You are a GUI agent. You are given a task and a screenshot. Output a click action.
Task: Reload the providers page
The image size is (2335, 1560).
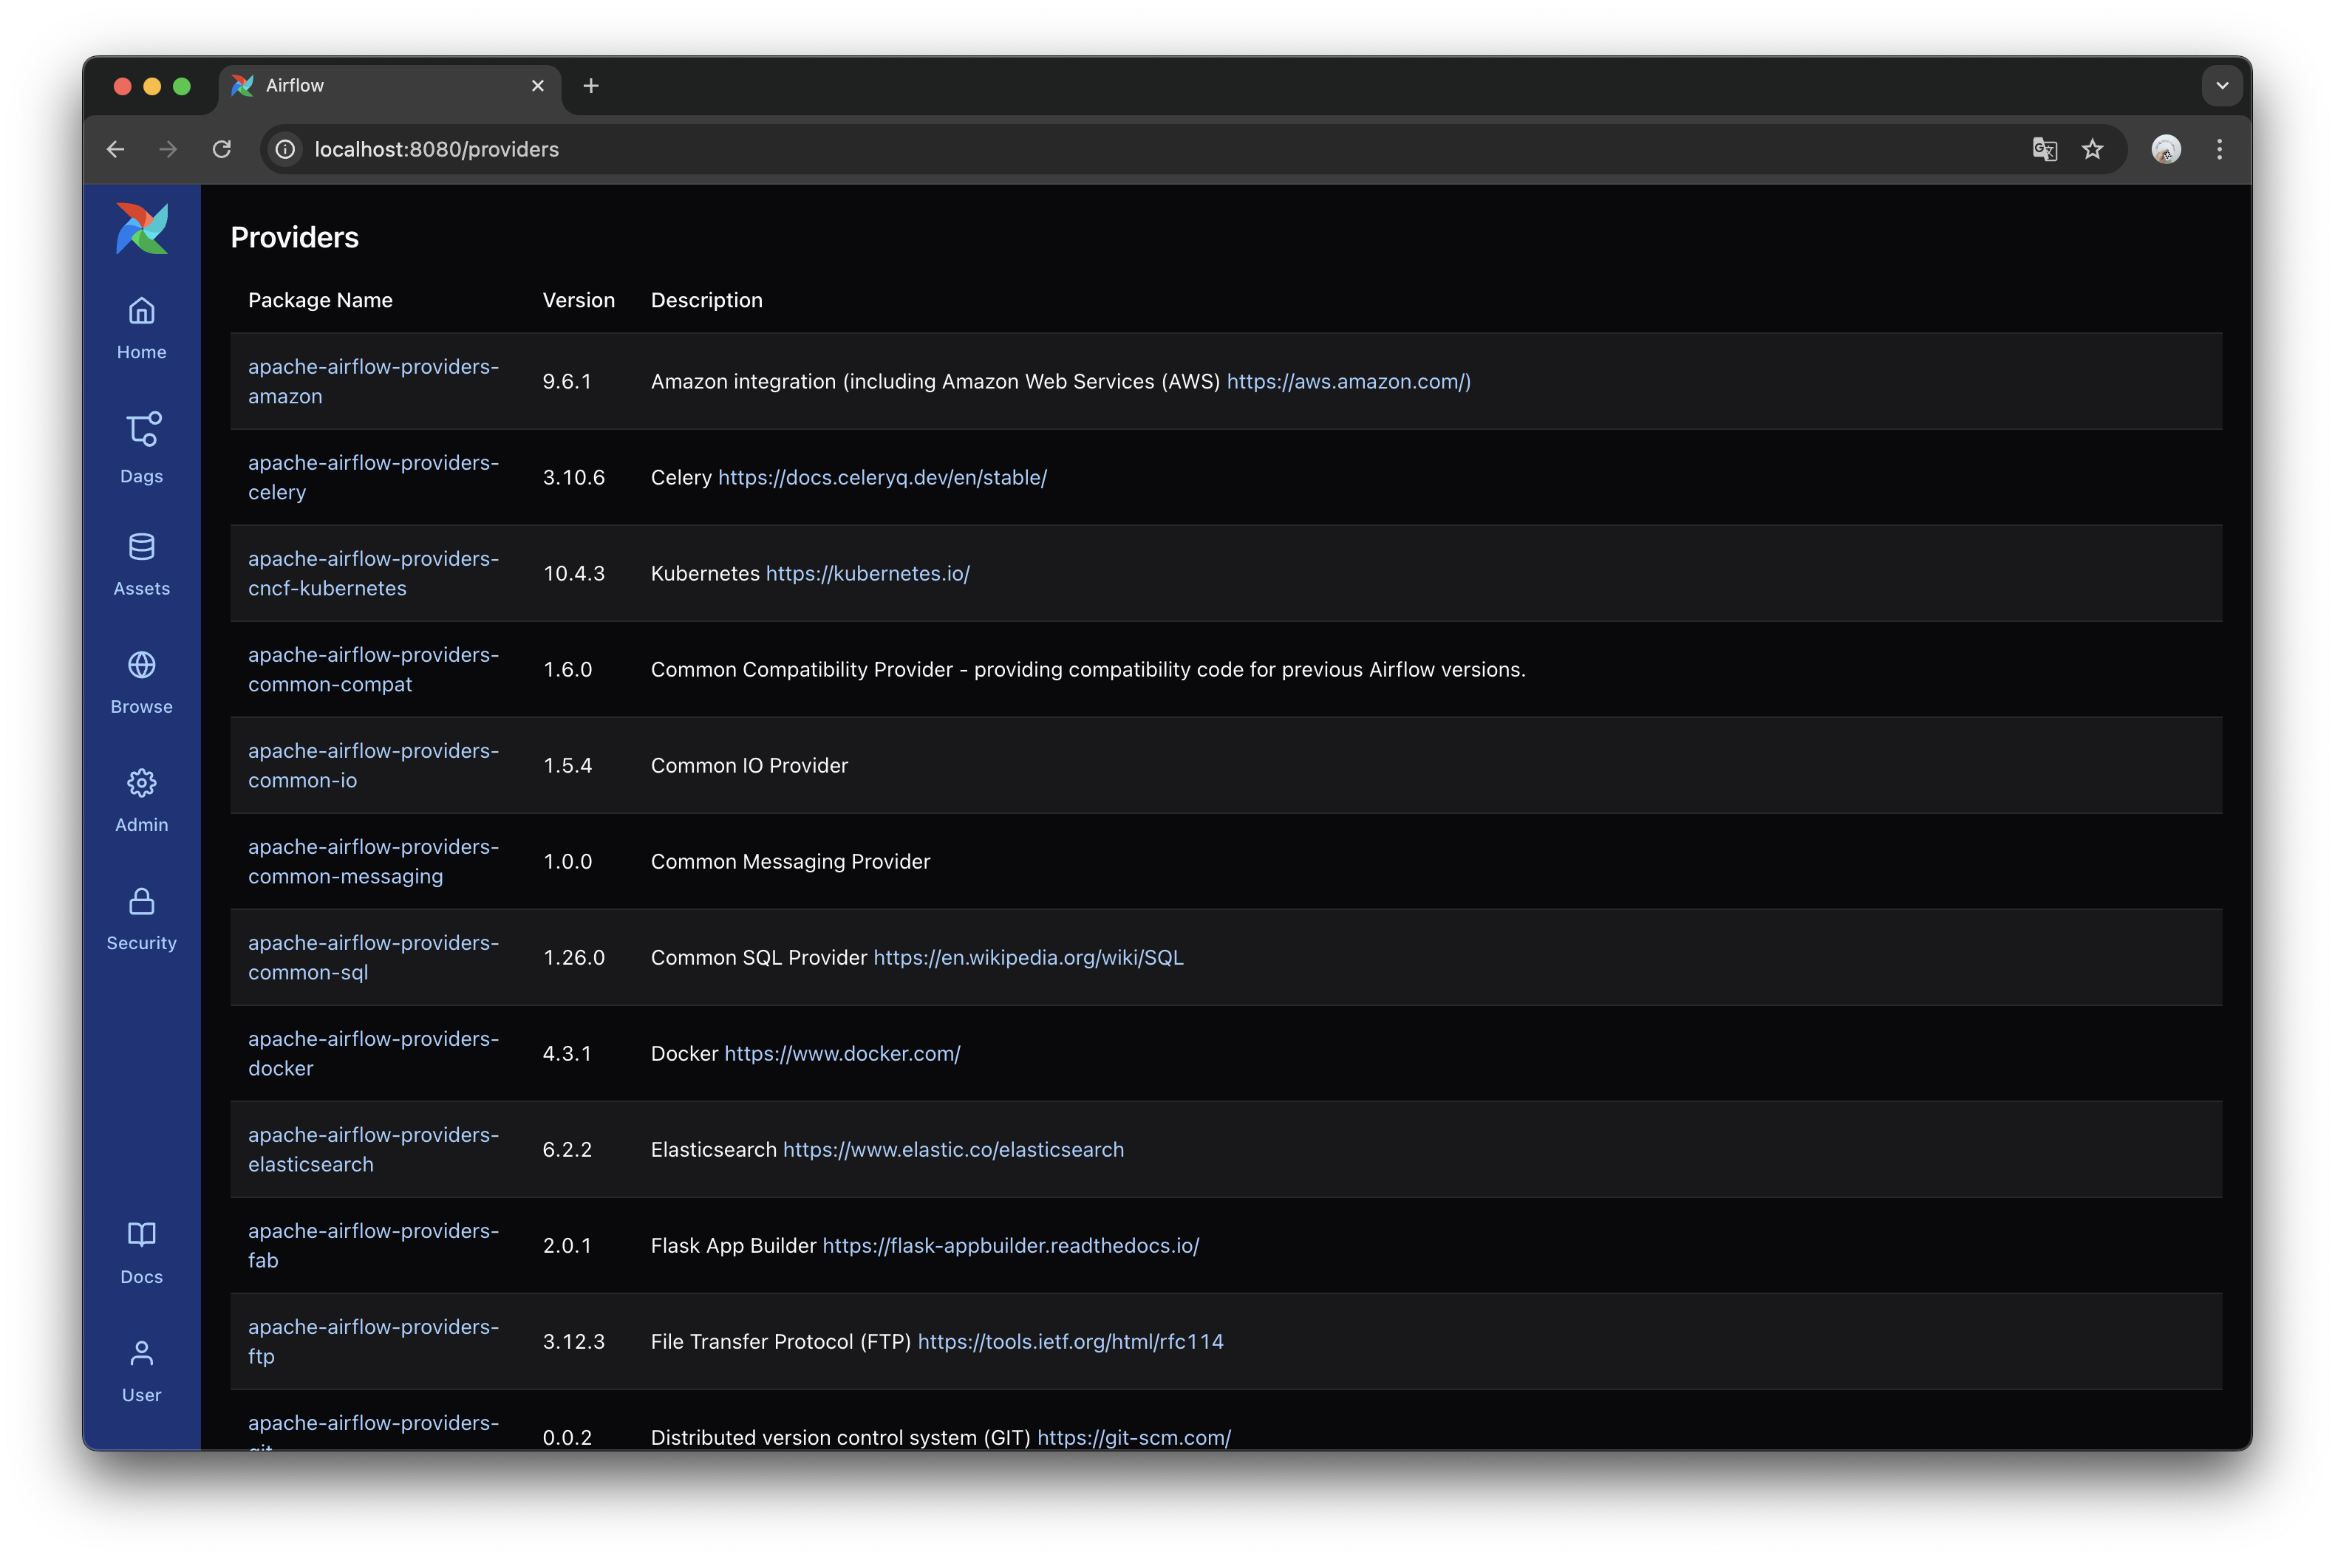click(x=222, y=149)
